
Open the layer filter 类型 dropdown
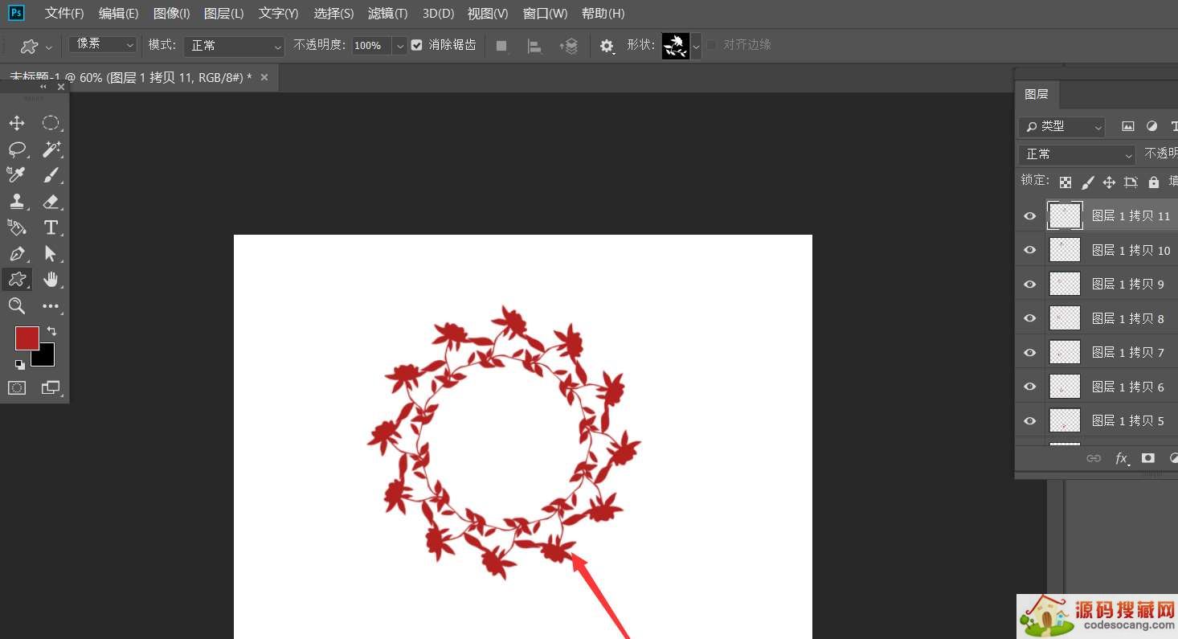click(x=1061, y=127)
